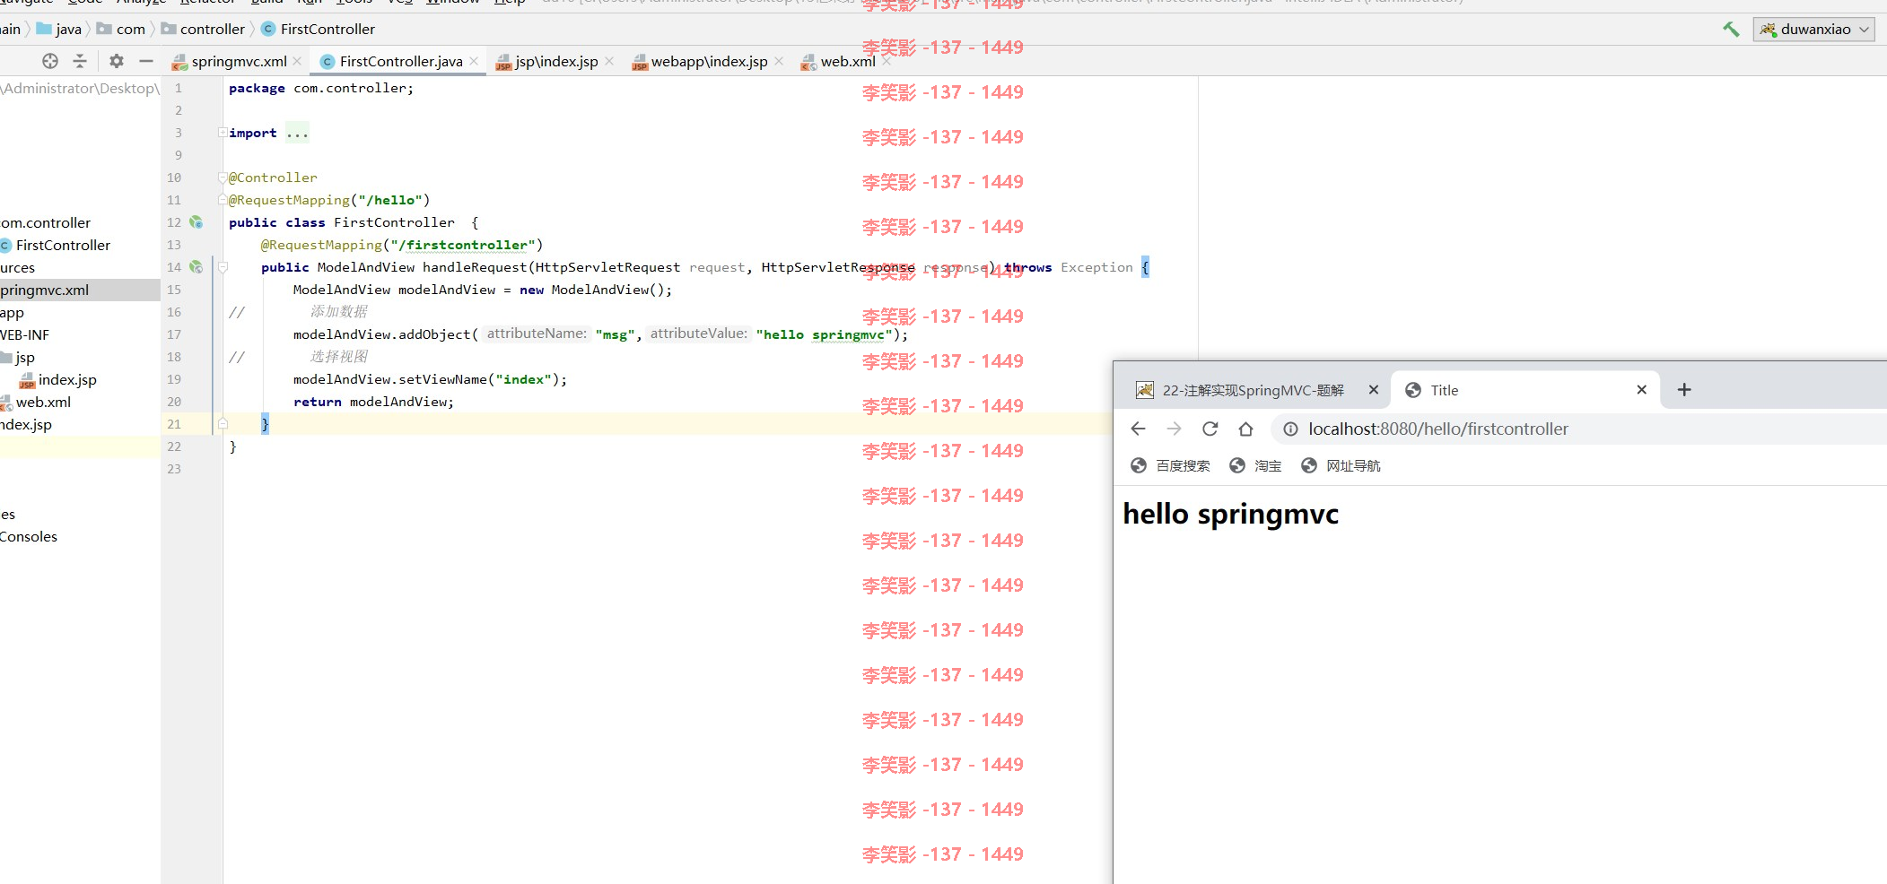Click the hello springmvc heading in browser

(1230, 515)
